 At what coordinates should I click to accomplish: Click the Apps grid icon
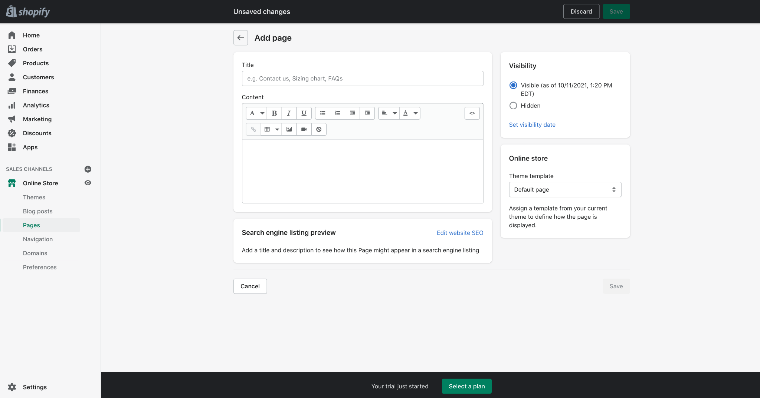pos(12,147)
